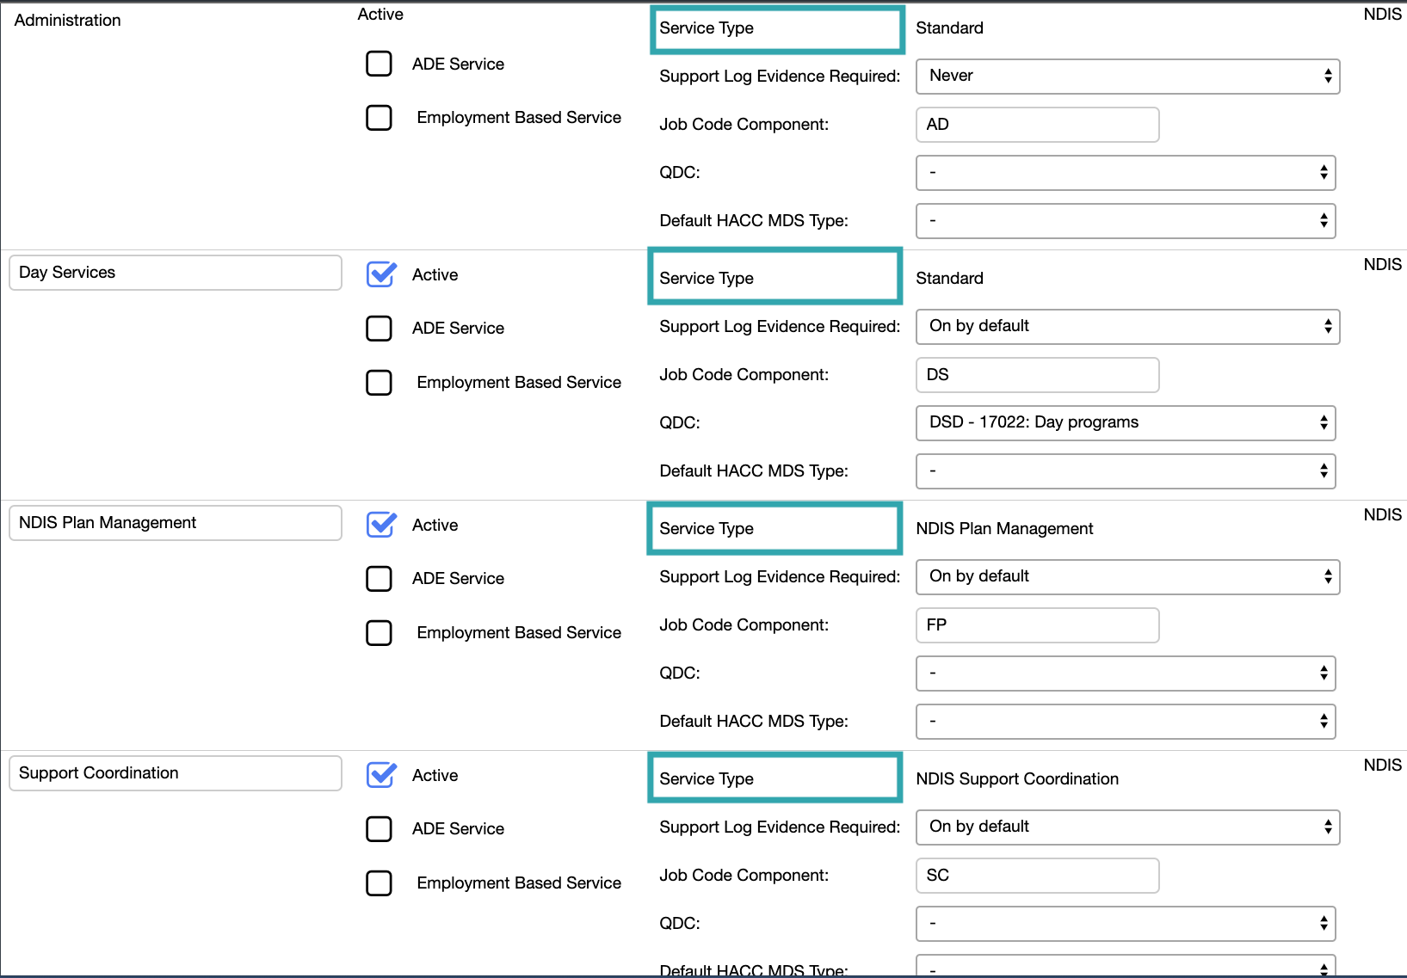Open Default HACC MDS Type for Day Services
The width and height of the screenshot is (1407, 978).
coord(1125,471)
